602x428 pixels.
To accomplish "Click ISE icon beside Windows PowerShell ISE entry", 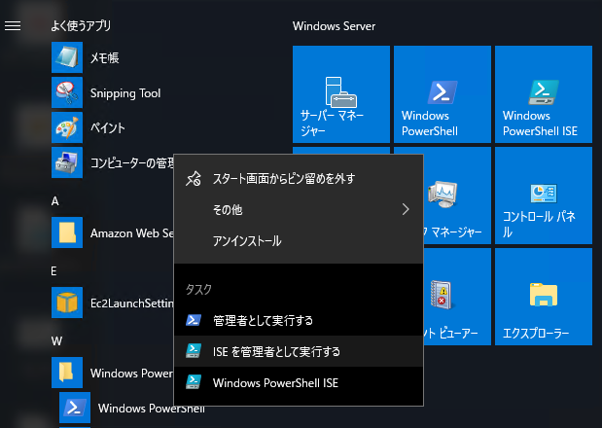I will 194,382.
